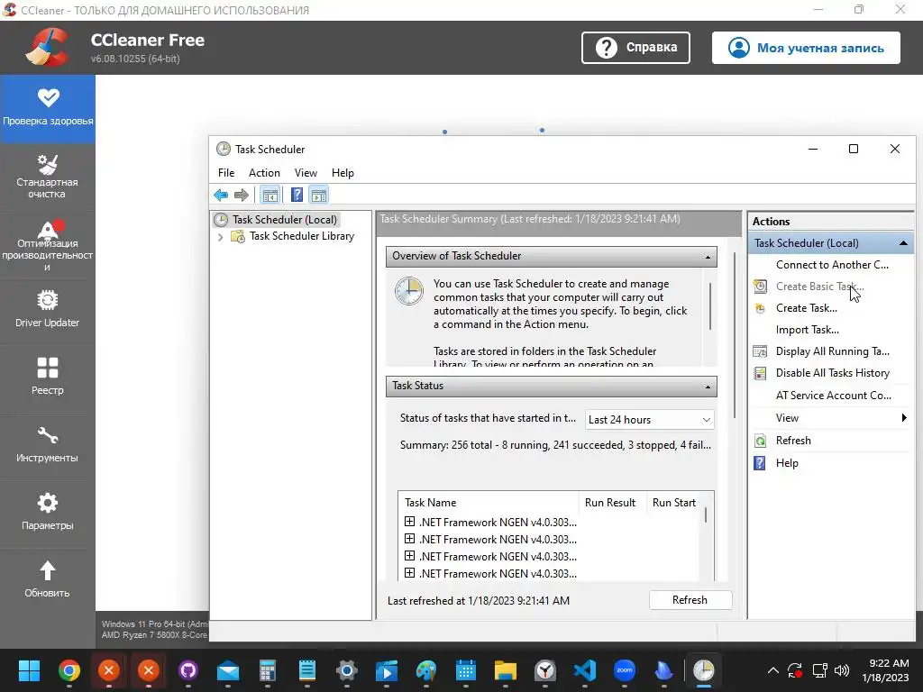Open Options (Параметры) in CCleaner
This screenshot has width=923, height=692.
(x=48, y=512)
